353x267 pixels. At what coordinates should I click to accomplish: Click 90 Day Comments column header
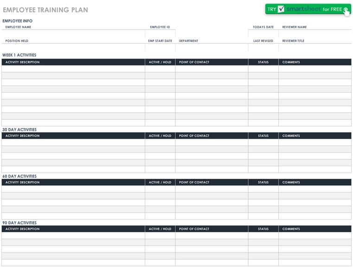(x=315, y=229)
